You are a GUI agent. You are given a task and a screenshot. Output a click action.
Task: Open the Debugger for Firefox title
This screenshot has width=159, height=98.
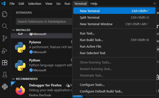point(45,85)
